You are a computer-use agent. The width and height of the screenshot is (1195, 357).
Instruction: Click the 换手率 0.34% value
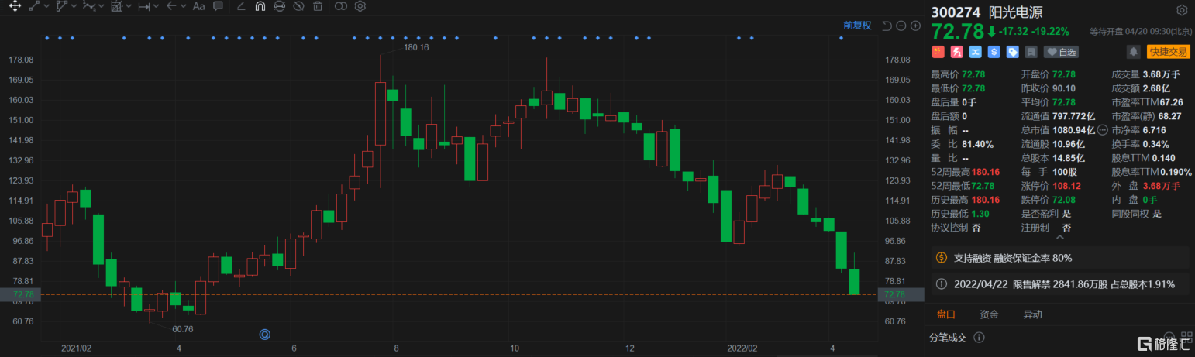pyautogui.click(x=1155, y=144)
